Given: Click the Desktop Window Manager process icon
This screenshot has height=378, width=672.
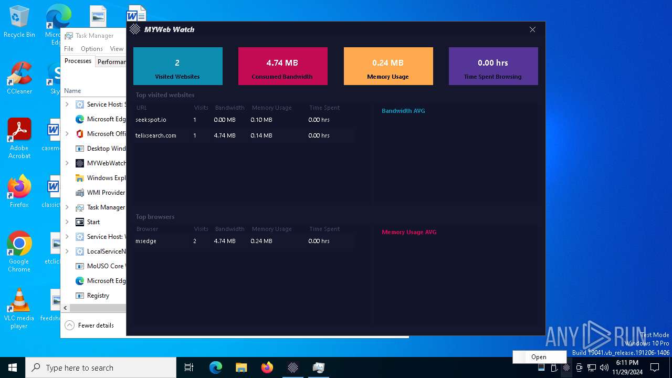Looking at the screenshot, I should coord(80,149).
